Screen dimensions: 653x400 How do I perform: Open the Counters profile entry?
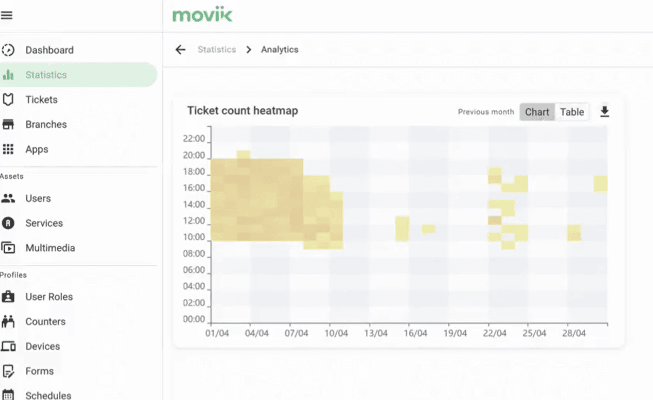(45, 321)
